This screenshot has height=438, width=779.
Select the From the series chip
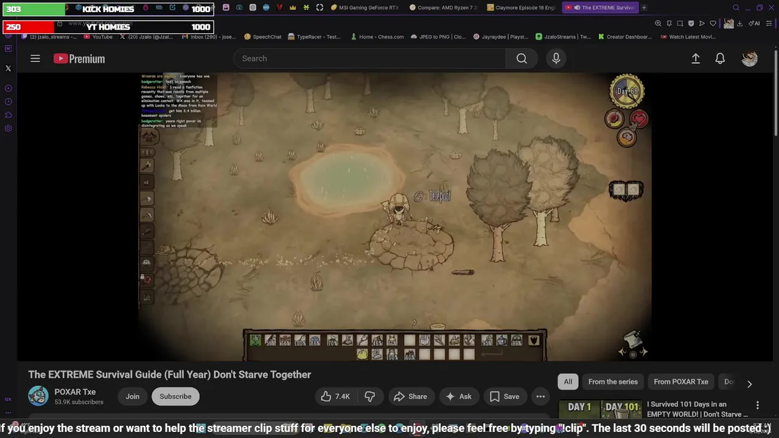pos(613,381)
